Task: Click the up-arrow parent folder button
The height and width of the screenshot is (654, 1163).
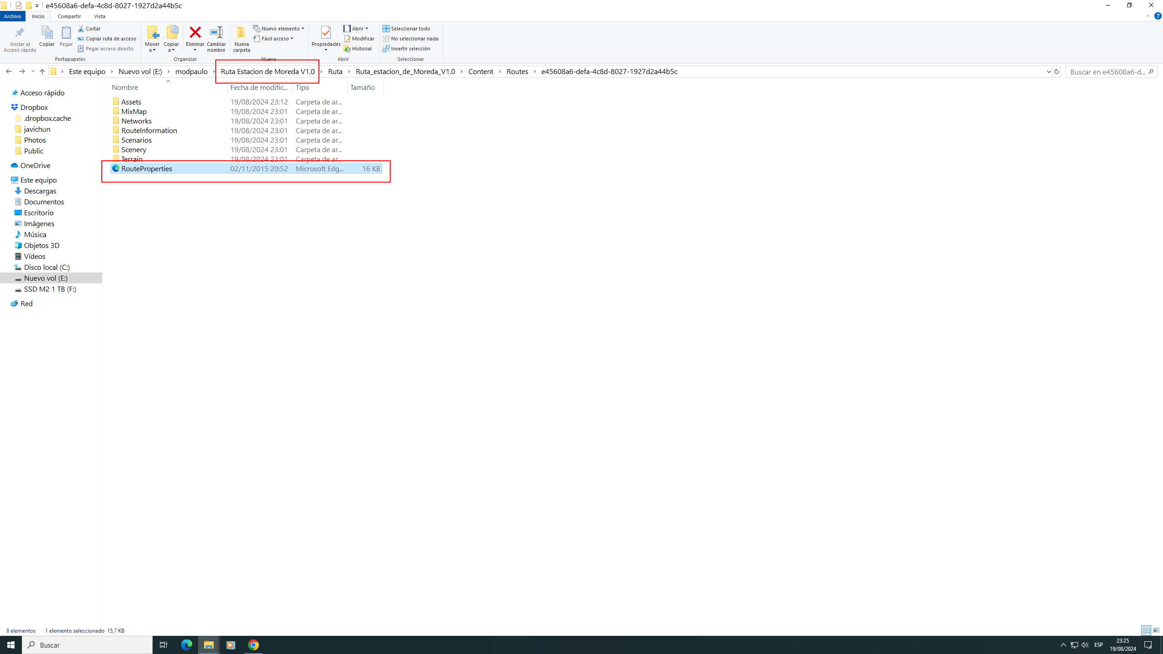Action: (42, 71)
